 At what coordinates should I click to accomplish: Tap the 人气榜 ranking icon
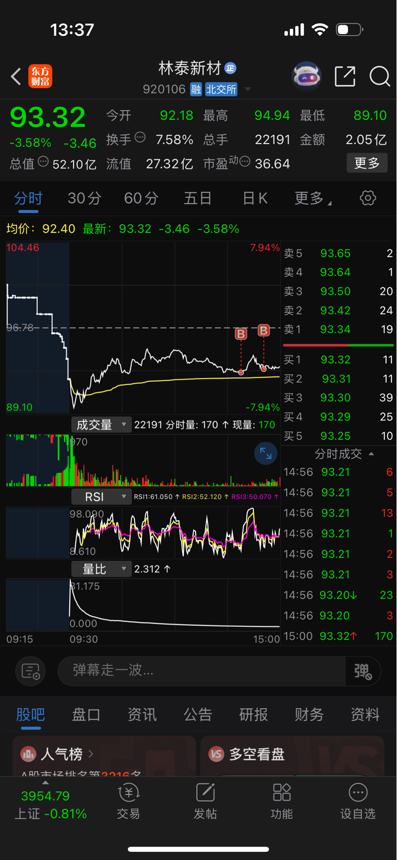[x=28, y=754]
